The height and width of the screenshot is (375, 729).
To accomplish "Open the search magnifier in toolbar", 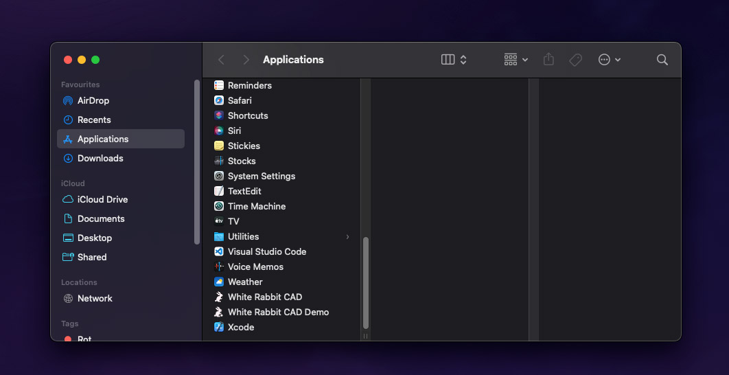I will coord(662,60).
